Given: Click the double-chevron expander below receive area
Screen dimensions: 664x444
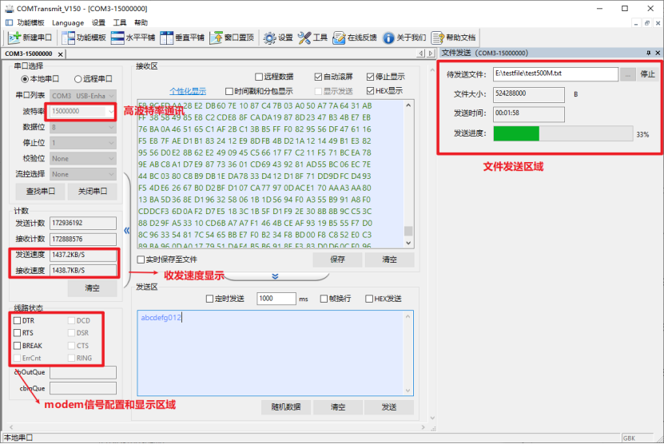Looking at the screenshot, I should [x=275, y=276].
